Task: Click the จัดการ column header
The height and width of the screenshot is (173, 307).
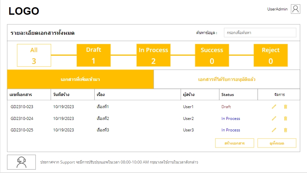Action: click(x=279, y=95)
